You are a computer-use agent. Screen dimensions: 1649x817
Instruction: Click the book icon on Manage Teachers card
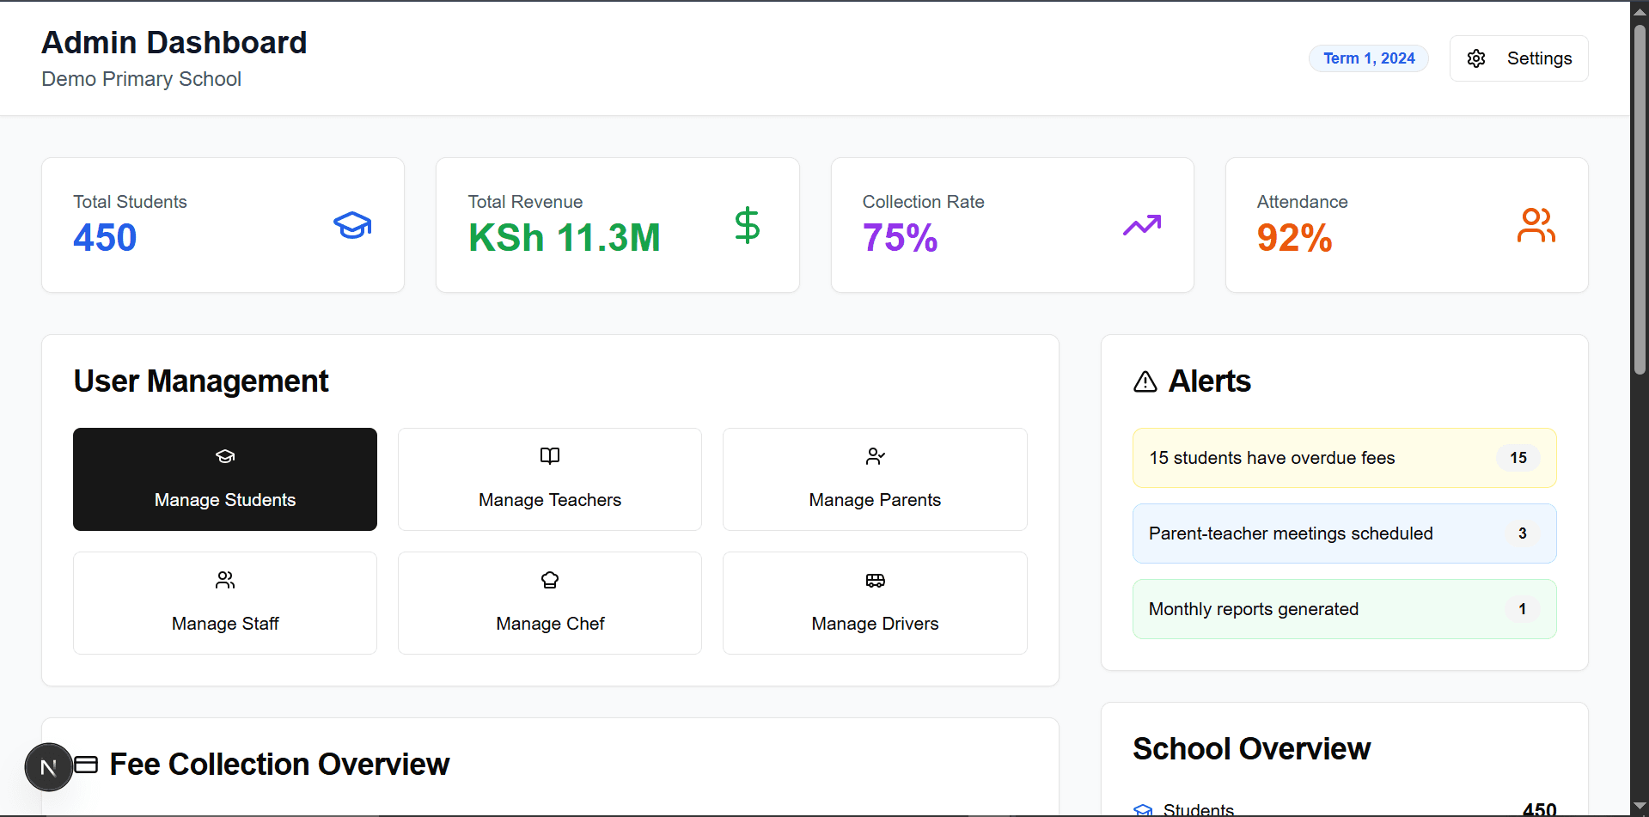(549, 456)
